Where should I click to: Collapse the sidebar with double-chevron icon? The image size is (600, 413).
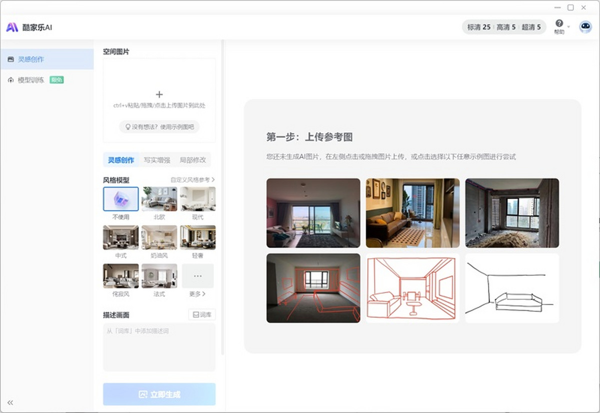10,402
